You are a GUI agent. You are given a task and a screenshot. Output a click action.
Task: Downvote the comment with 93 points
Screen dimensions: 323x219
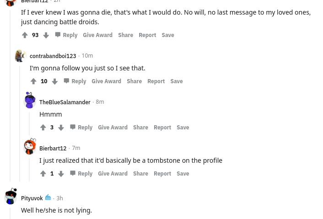click(46, 35)
